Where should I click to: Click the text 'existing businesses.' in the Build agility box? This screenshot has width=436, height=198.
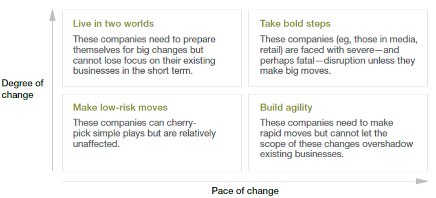[x=302, y=154]
